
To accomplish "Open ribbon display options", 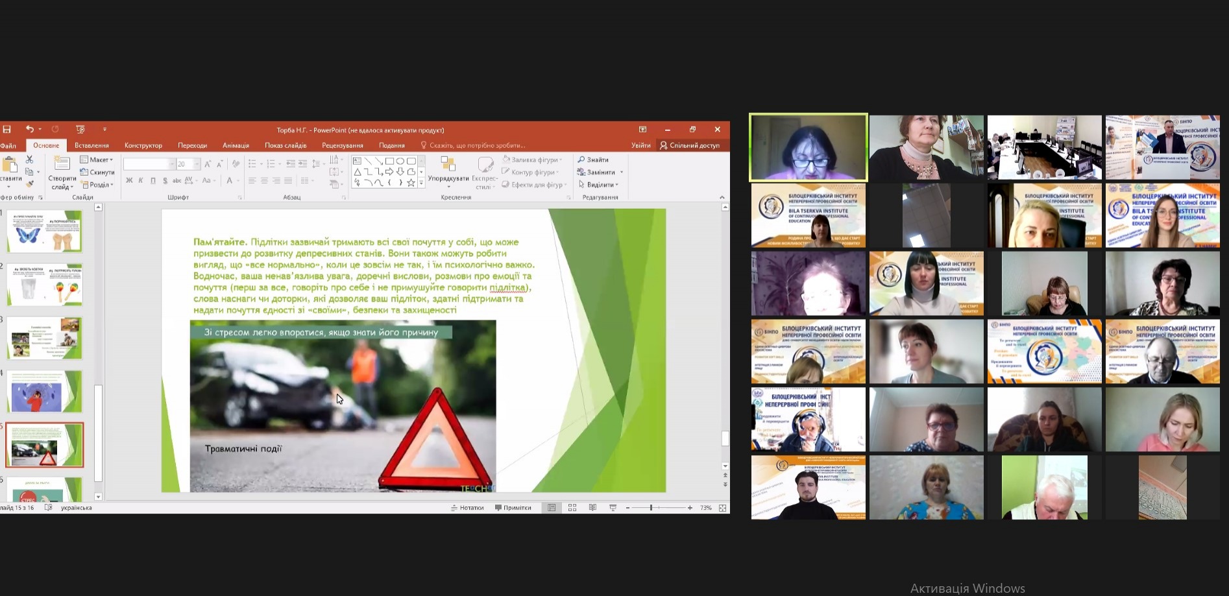I will 642,130.
